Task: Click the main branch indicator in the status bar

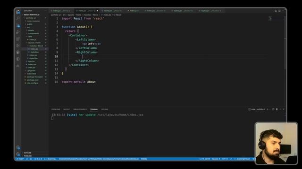Action: tap(20, 159)
